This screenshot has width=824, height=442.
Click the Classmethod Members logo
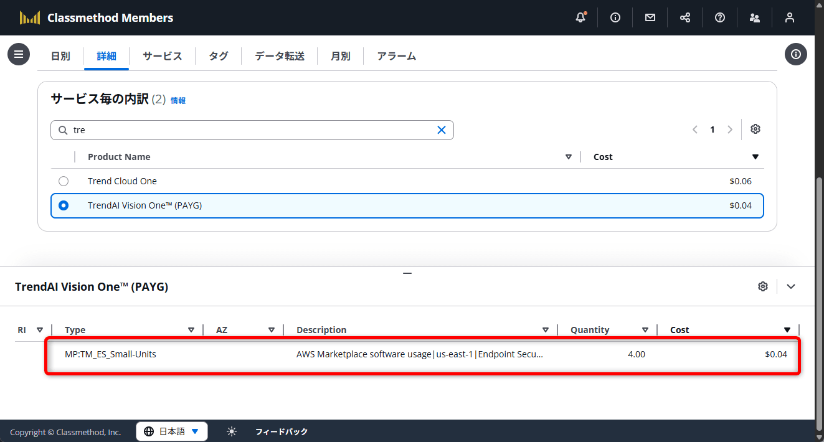[x=97, y=17]
